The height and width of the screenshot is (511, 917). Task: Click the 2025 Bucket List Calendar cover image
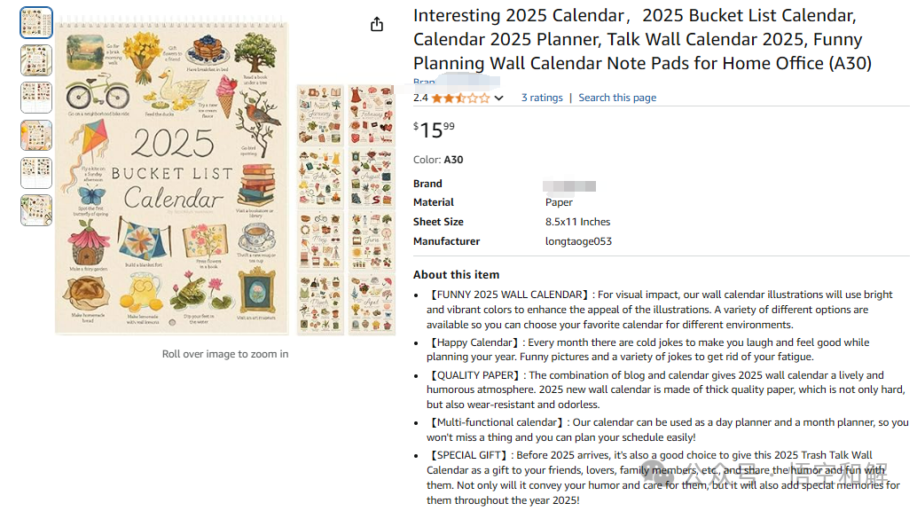[171, 177]
